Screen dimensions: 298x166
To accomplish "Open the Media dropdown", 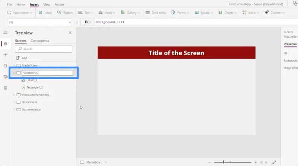I will pos(203,13).
